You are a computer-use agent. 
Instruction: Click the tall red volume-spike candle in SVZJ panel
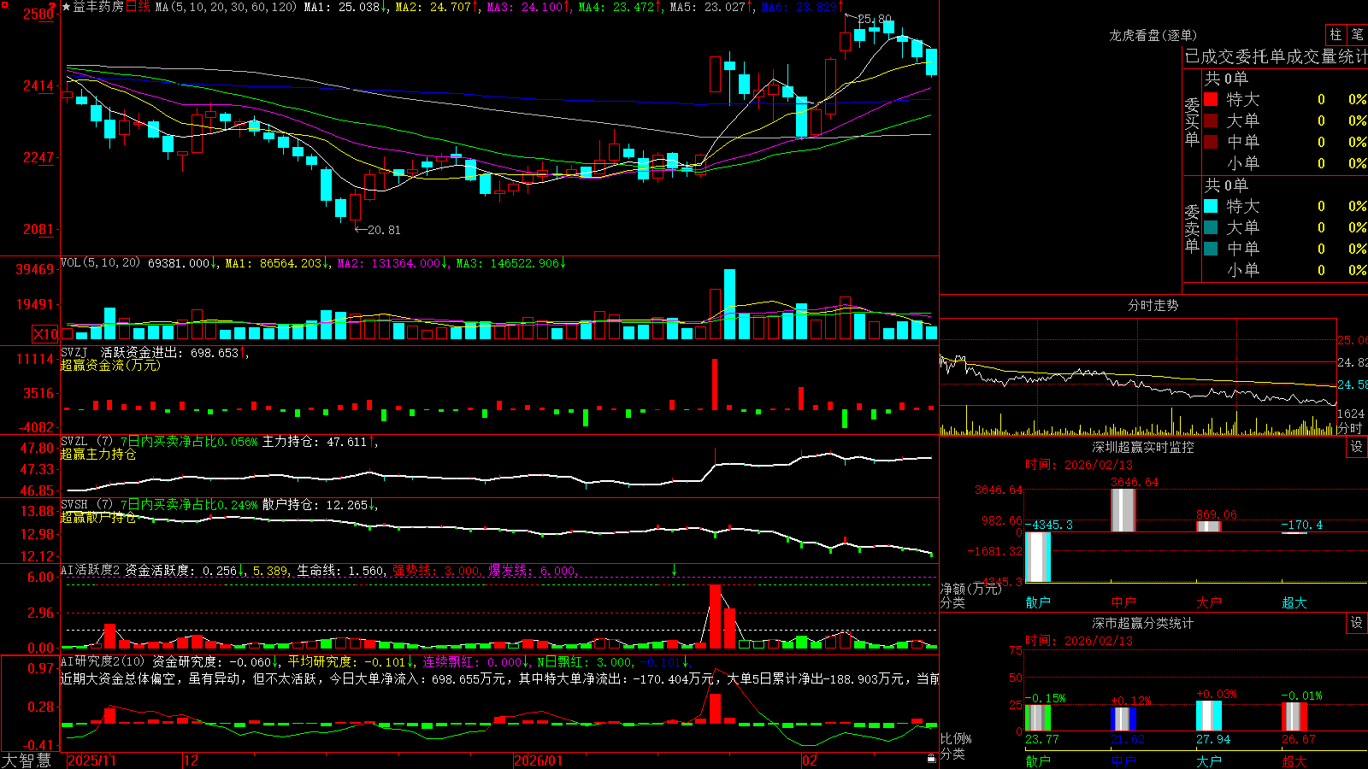(715, 384)
